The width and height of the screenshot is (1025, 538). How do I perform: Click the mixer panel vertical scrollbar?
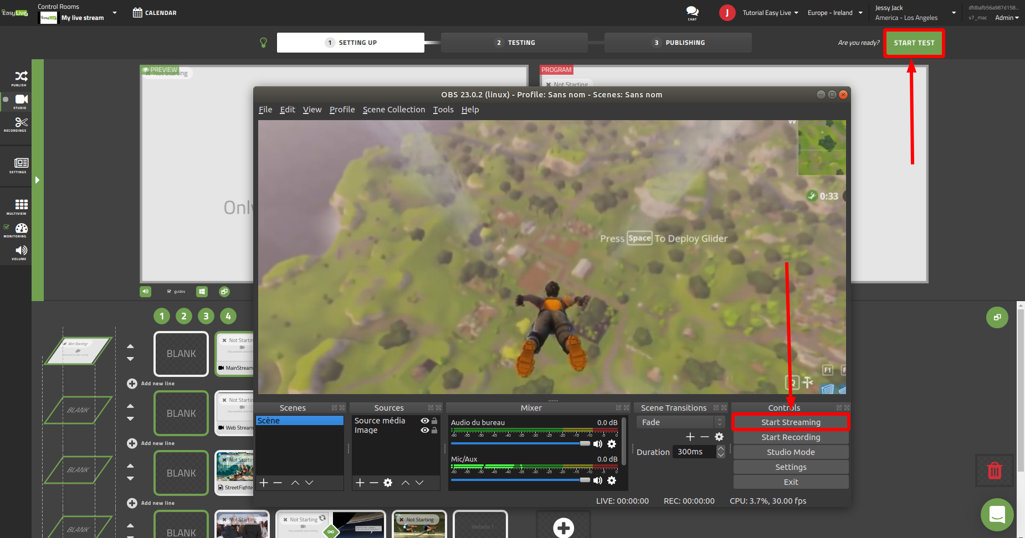point(624,442)
